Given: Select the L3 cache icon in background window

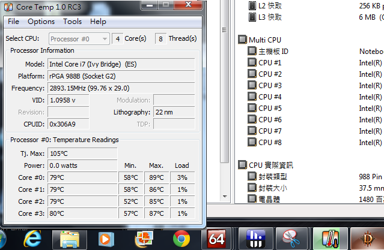Looking at the screenshot, I should pos(252,17).
